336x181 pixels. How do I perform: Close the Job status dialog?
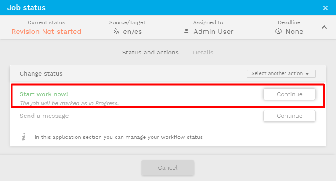[325, 8]
